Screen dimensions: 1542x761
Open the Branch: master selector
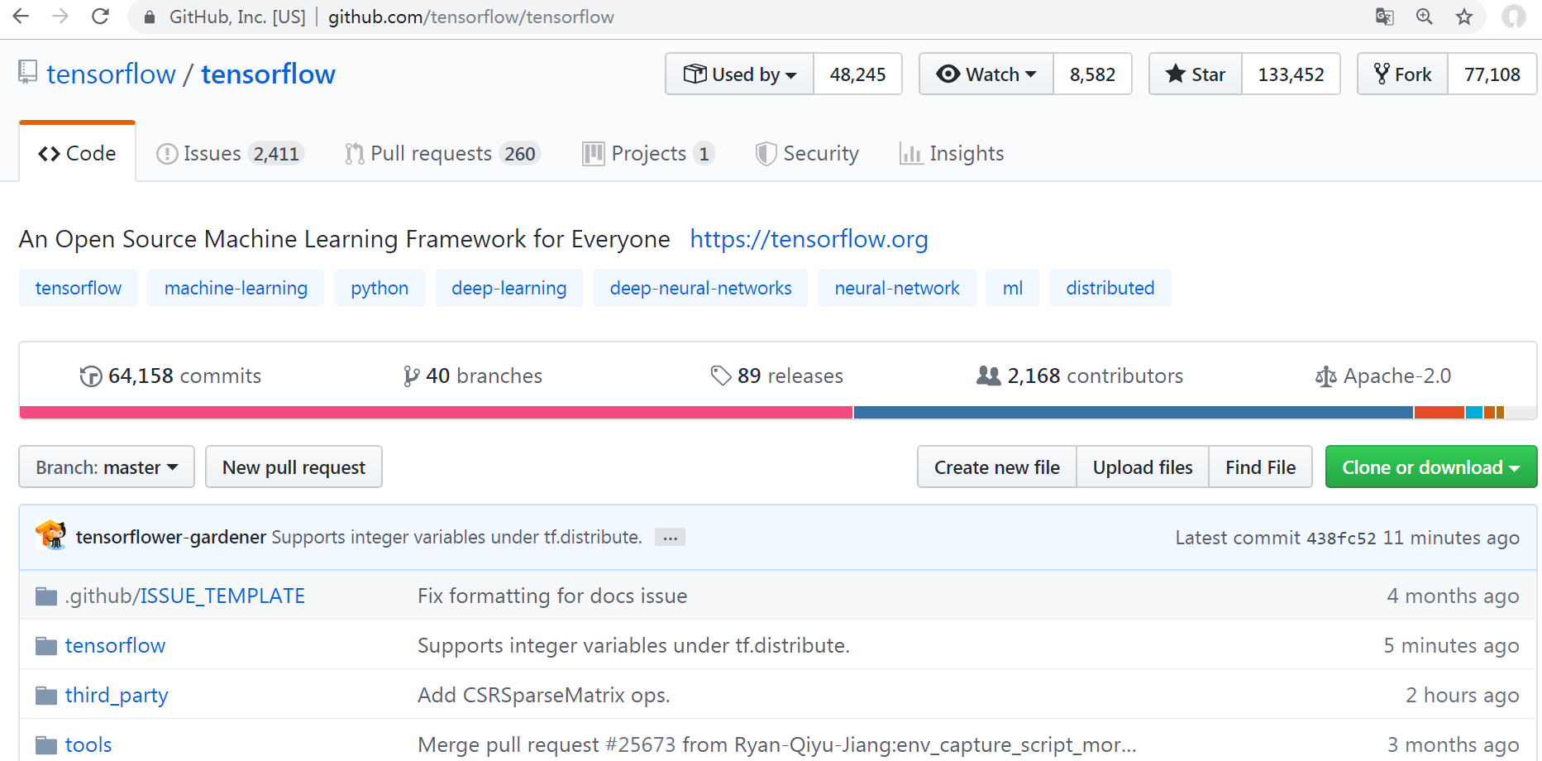tap(107, 467)
